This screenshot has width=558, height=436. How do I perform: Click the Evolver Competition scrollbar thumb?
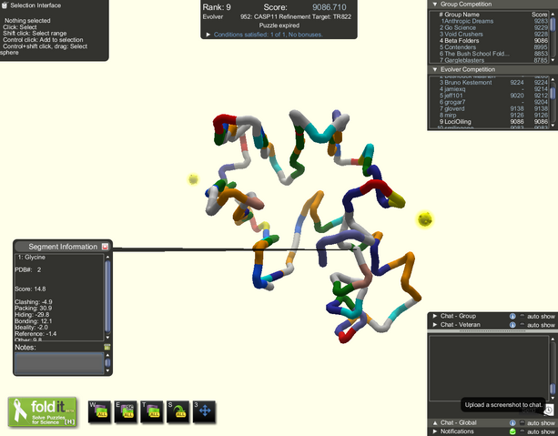coord(553,93)
